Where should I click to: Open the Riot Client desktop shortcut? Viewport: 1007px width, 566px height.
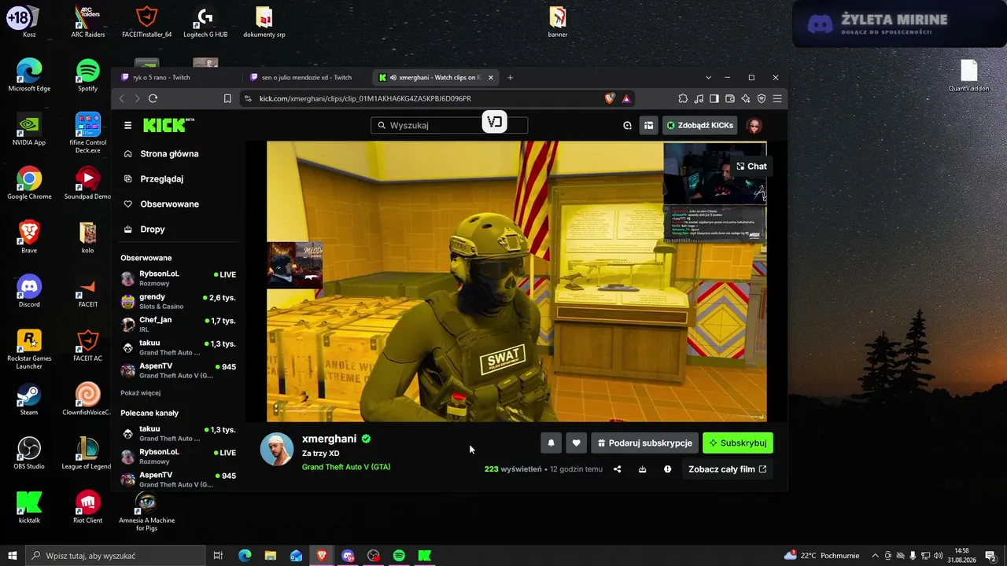coord(87,507)
